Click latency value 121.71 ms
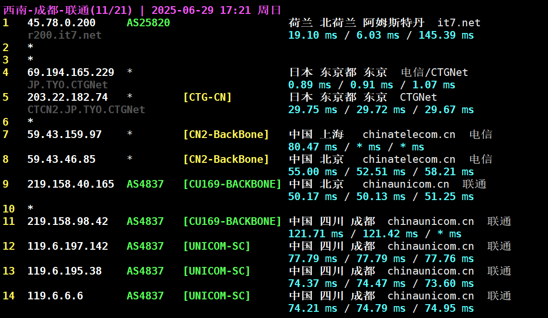Viewport: 548px width, 318px height. click(316, 233)
